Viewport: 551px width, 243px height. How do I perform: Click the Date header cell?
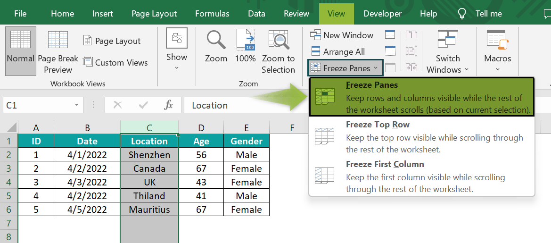pyautogui.click(x=87, y=141)
